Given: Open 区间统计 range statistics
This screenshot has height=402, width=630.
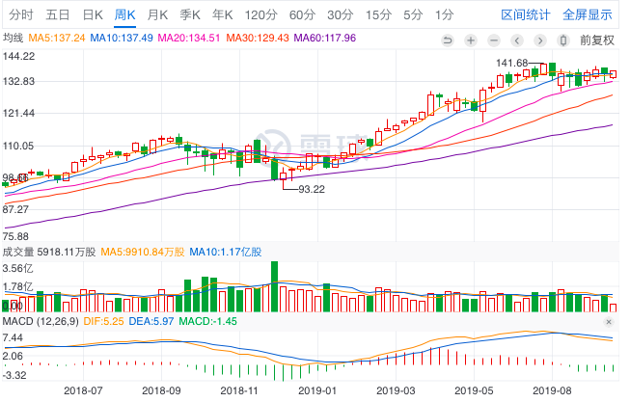Looking at the screenshot, I should pyautogui.click(x=526, y=15).
